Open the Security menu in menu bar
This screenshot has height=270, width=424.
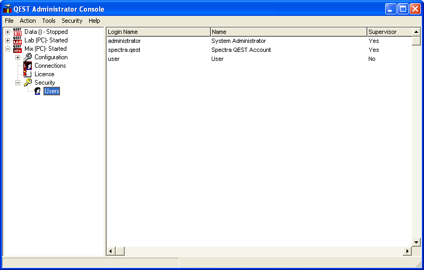[72, 21]
